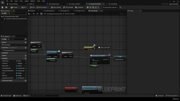
Task: Navigate back in graph history
Action: point(34,14)
